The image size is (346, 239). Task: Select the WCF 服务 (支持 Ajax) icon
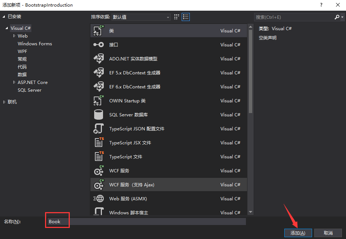pyautogui.click(x=99, y=184)
